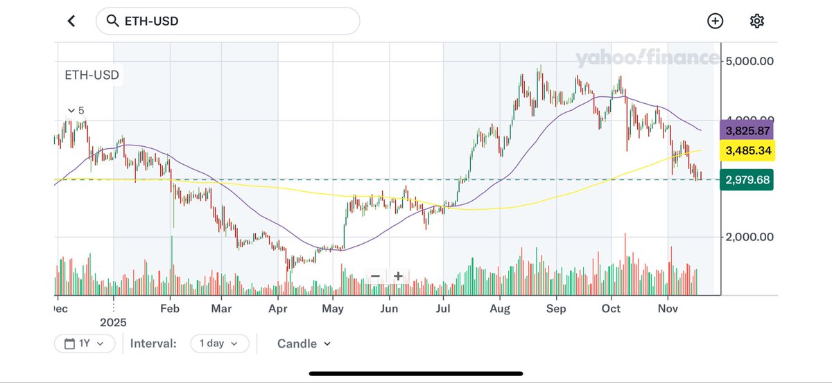Click the Oct date axis label
This screenshot has width=832, height=383.
[612, 308]
